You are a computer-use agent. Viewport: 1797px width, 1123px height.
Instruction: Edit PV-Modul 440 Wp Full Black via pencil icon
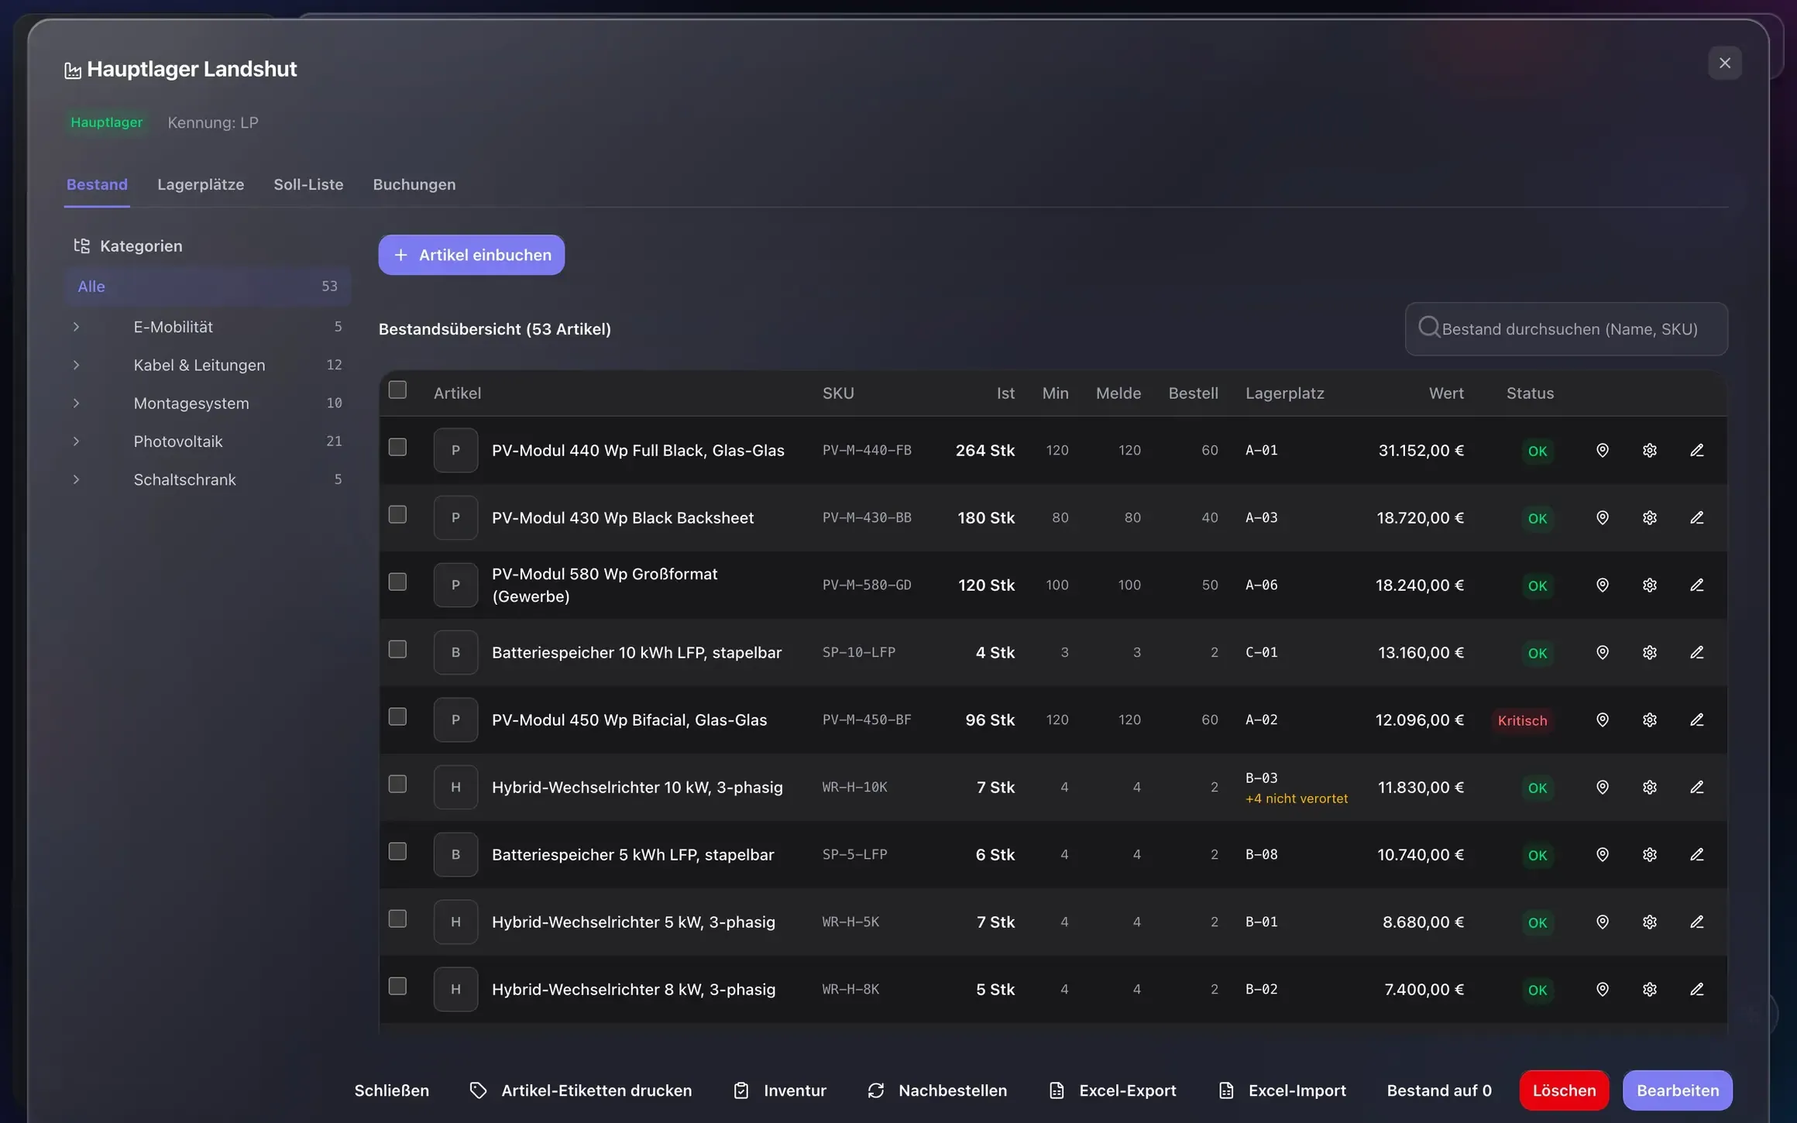point(1696,450)
